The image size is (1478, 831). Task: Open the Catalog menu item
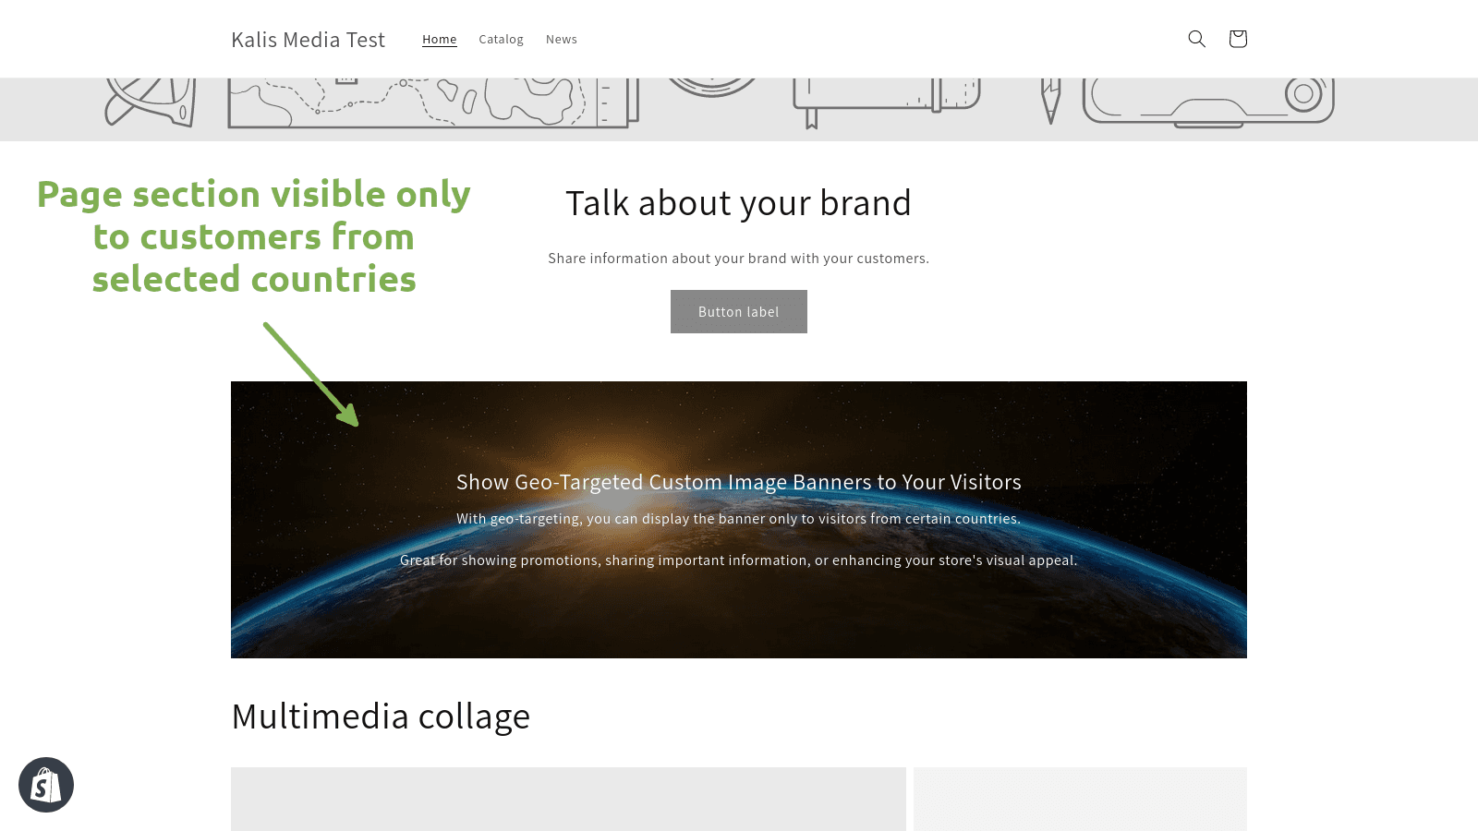point(501,39)
